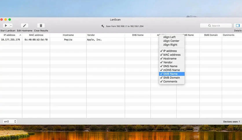Screen dimensions: 242x140
Task: Click the IP address sort arrow
Action: [20, 35]
